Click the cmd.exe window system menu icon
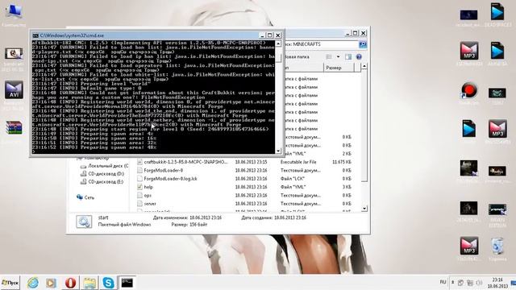This screenshot has width=516, height=290. 35,35
